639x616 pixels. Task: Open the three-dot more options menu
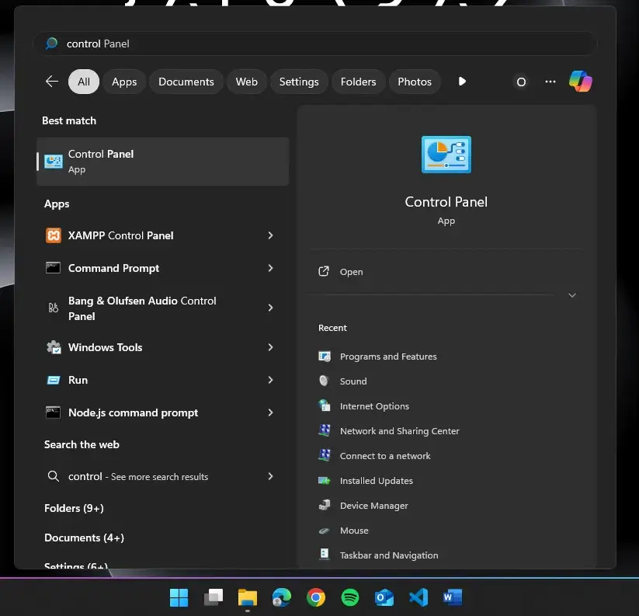(550, 82)
